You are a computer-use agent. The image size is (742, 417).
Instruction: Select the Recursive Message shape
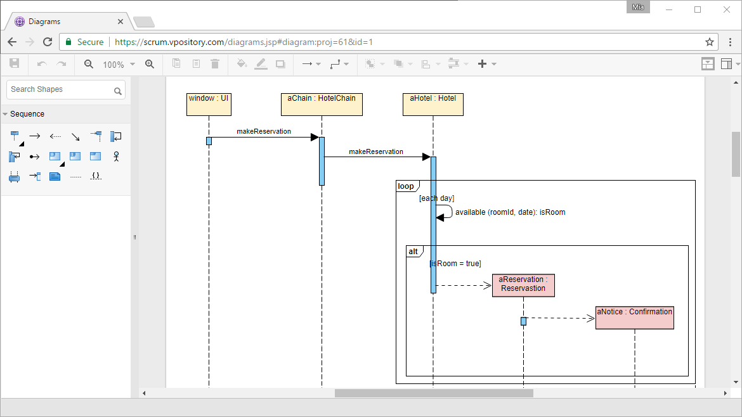(15, 157)
